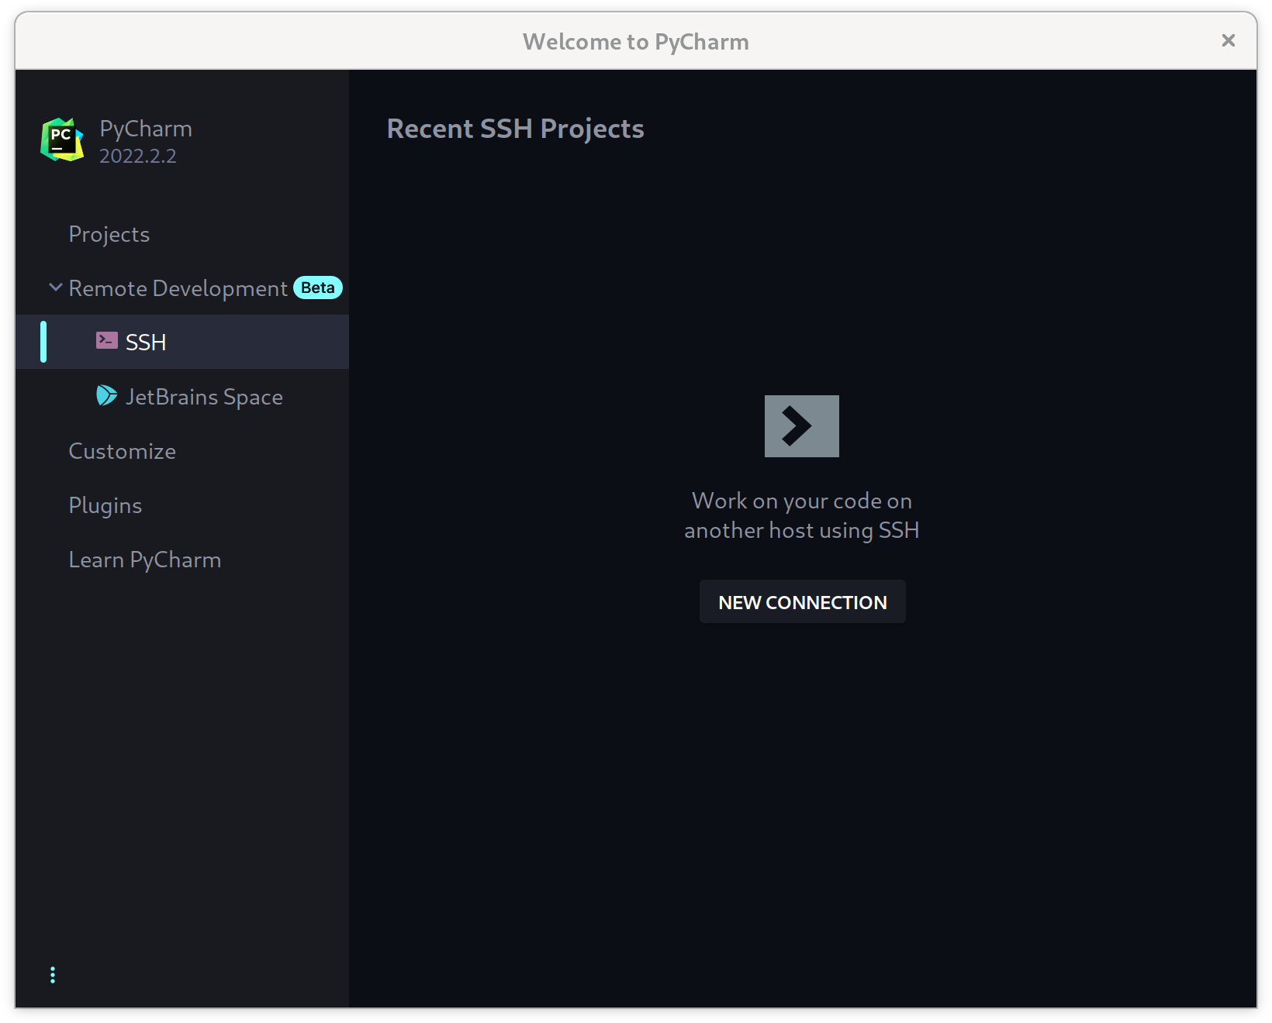
Task: Select Learn PyCharm in the sidebar
Action: tap(145, 560)
